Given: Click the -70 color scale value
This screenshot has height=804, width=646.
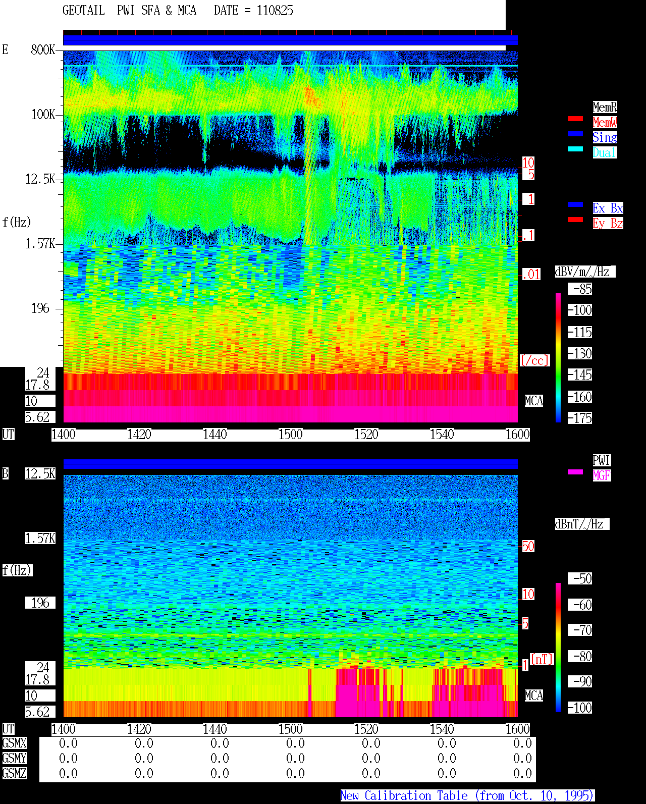Looking at the screenshot, I should [x=580, y=630].
